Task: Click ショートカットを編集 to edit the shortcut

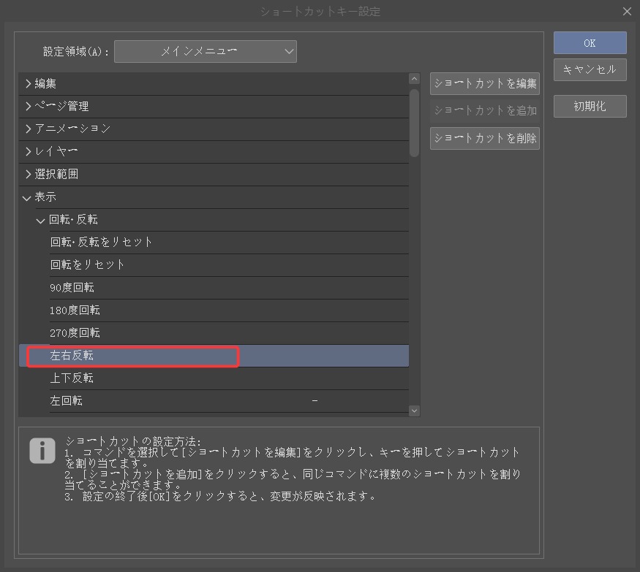Action: 484,83
